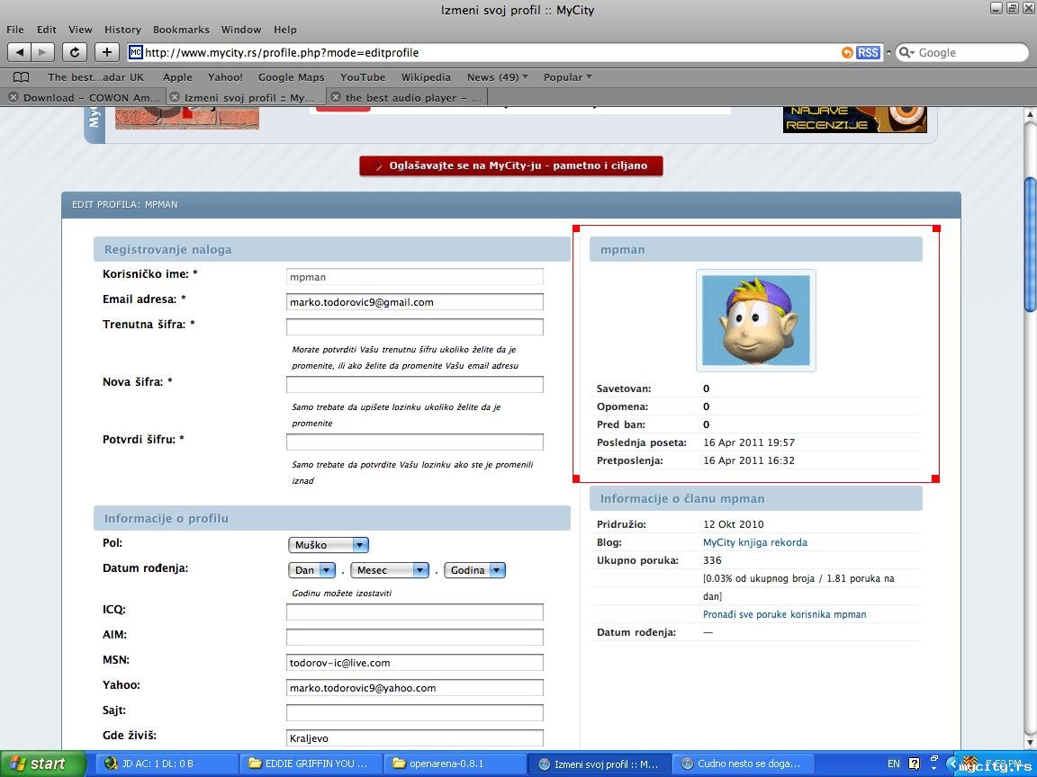Open openarena-0.8.1 folder in taskbar
The width and height of the screenshot is (1037, 777).
455,764
